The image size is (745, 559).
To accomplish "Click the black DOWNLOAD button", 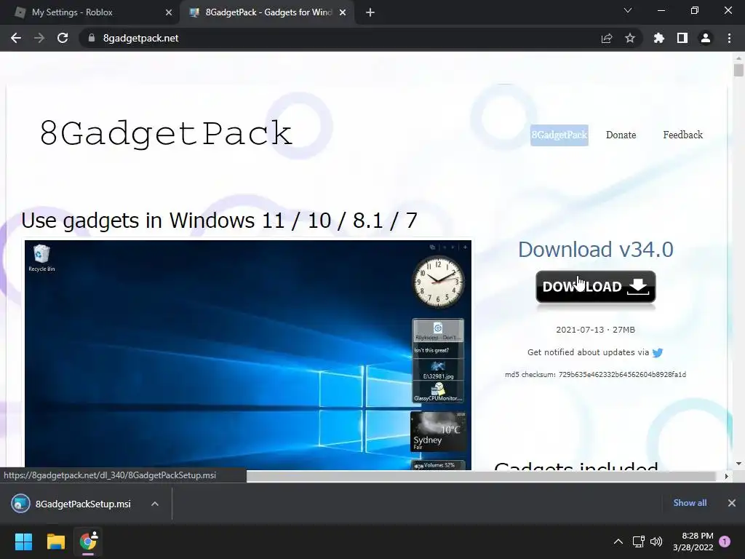I will [x=596, y=287].
